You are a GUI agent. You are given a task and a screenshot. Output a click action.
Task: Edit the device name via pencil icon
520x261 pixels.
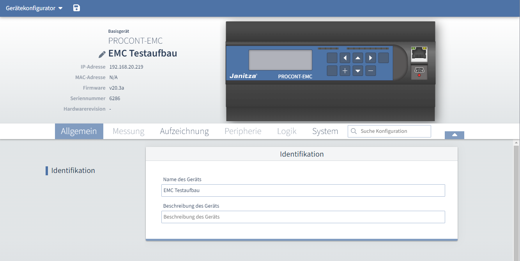tap(102, 54)
